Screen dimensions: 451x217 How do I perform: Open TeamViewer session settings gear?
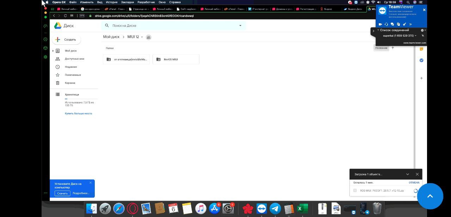coord(422,30)
